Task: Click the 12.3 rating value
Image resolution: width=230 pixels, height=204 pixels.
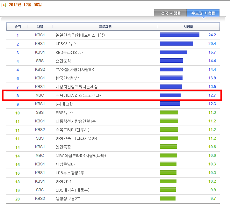Action: point(212,104)
